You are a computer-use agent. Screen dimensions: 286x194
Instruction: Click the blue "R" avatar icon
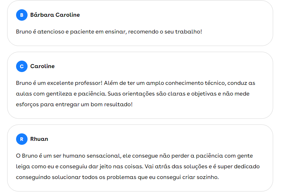pyautogui.click(x=22, y=139)
